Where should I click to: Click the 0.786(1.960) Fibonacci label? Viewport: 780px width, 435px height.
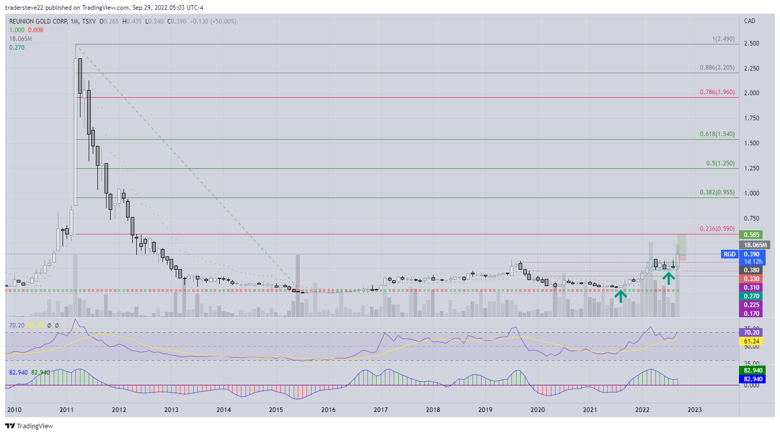pos(717,92)
